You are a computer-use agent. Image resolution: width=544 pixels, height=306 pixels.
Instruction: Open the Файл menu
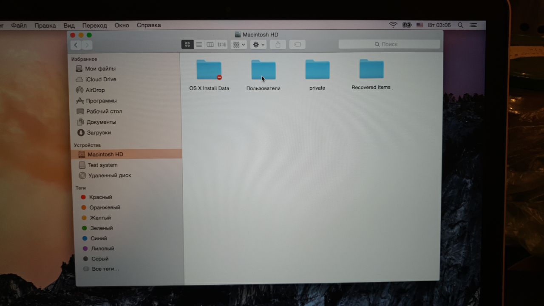coord(19,25)
